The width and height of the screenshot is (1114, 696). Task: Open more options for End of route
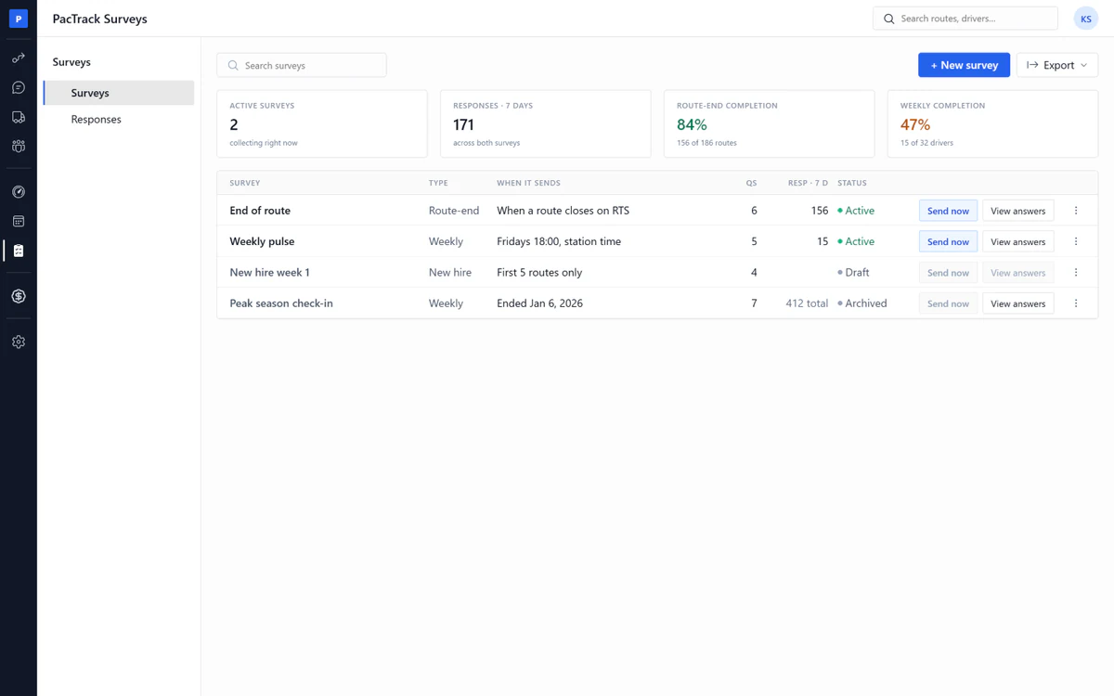[x=1076, y=211]
